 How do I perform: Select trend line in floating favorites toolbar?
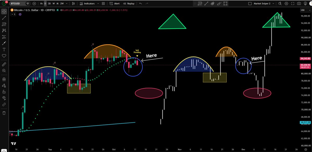[x=206, y=3]
